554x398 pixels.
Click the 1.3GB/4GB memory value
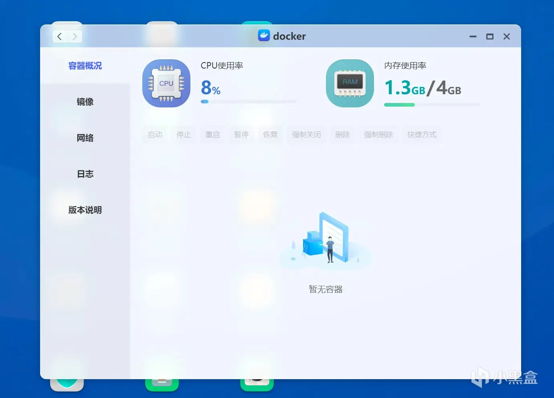tap(423, 88)
